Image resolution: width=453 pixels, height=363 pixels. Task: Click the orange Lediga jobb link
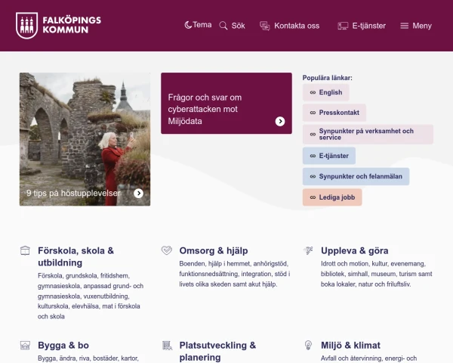tap(332, 197)
